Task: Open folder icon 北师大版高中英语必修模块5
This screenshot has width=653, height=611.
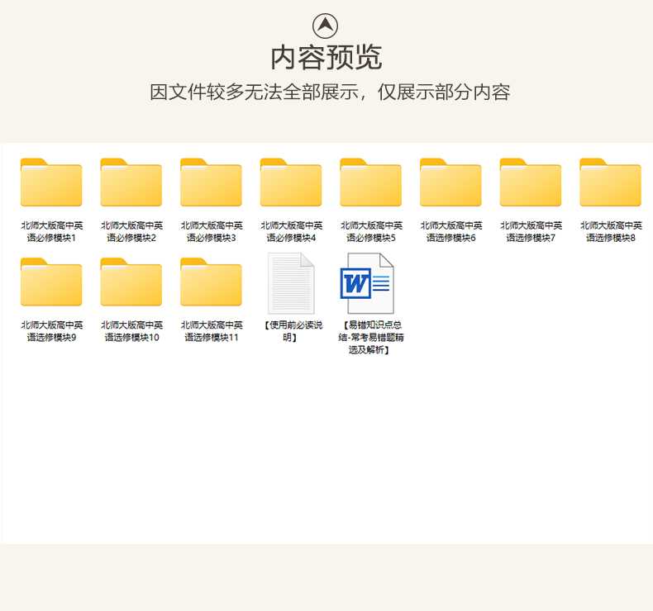Action: tap(370, 182)
